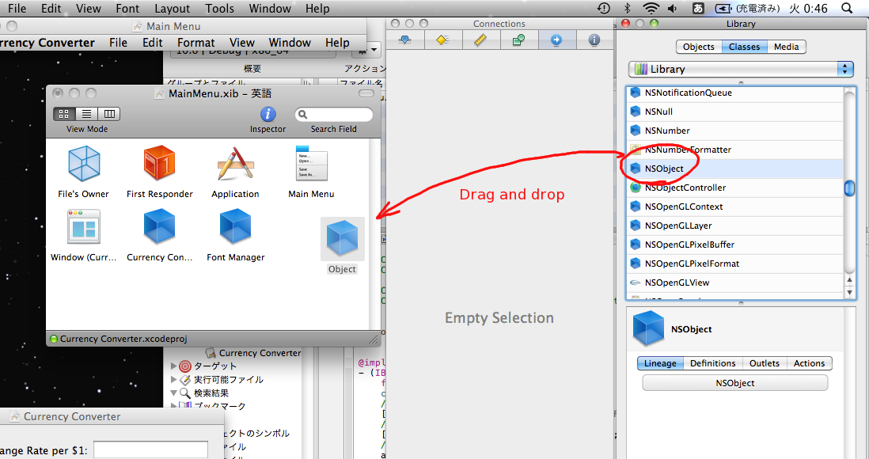
Task: Open the Bluetooth status menu
Action: 628,9
